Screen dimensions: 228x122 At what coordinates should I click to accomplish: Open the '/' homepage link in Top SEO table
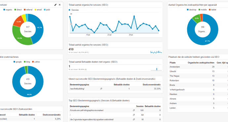(70, 115)
